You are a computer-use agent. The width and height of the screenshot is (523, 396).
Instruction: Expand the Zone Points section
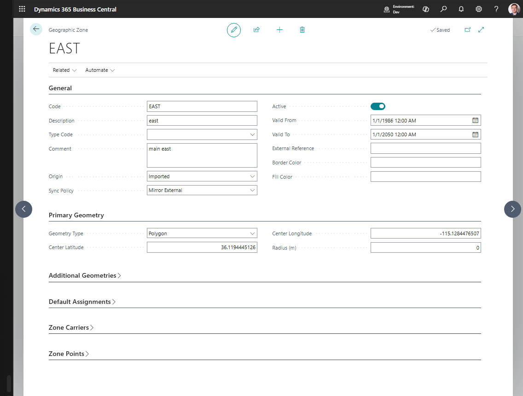(x=69, y=354)
